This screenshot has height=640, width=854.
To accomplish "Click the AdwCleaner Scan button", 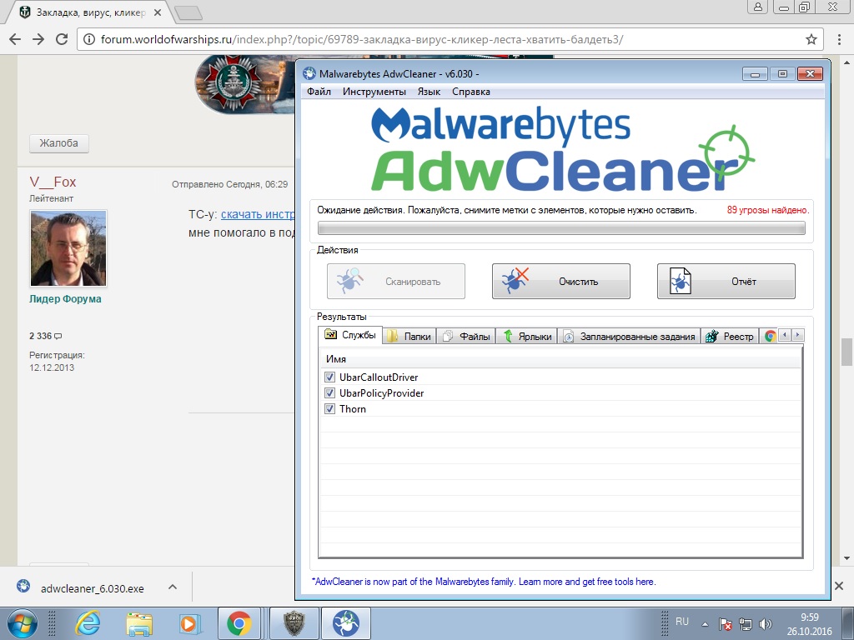I will (396, 282).
